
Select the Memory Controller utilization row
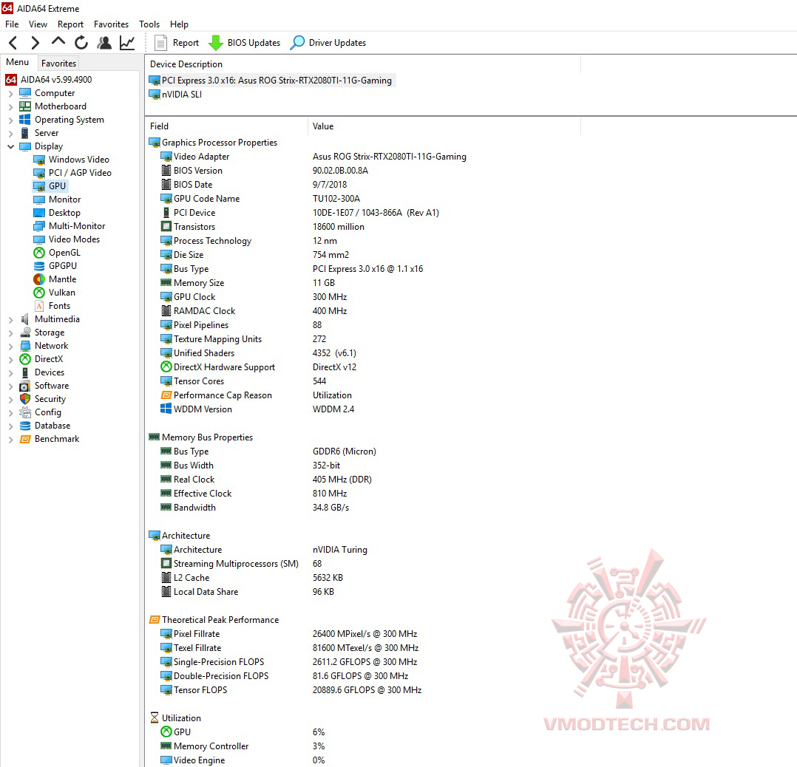point(243,746)
